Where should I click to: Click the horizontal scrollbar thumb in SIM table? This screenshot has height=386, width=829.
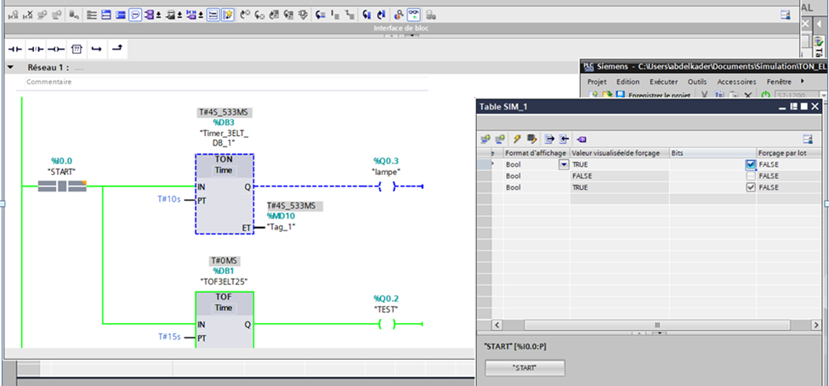click(x=658, y=325)
